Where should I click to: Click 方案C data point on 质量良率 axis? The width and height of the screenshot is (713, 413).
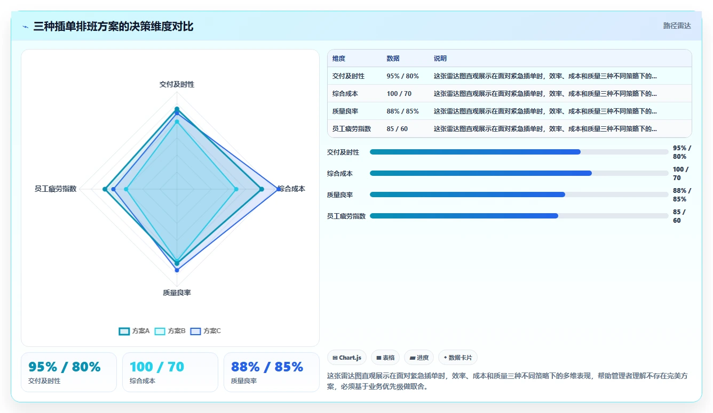tap(177, 270)
